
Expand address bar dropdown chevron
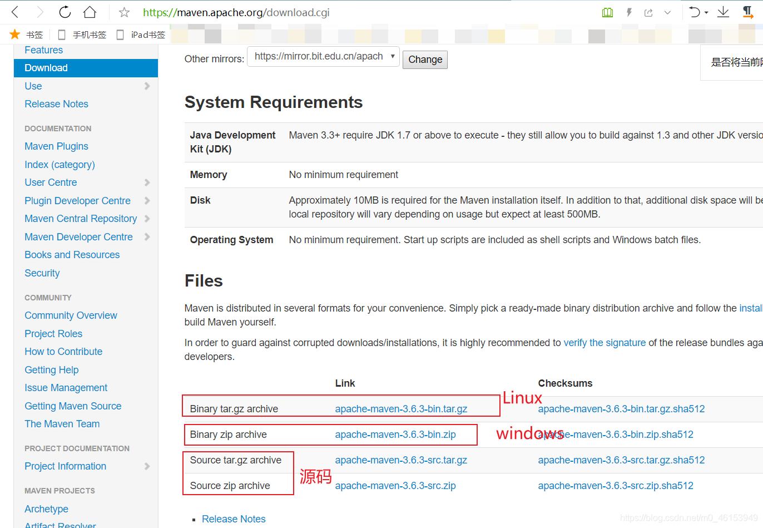click(667, 12)
